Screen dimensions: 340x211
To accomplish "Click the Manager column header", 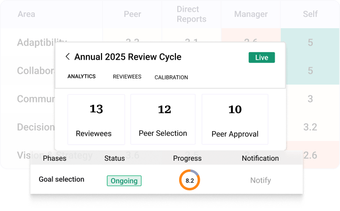I will pos(251,14).
